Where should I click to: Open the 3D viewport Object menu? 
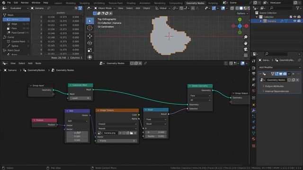[x=146, y=8]
